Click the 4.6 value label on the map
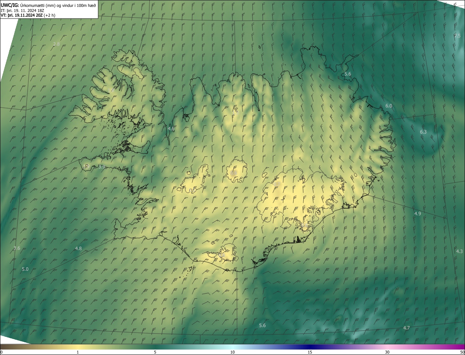Image resolution: width=465 pixels, height=355 pixels. coord(171,129)
